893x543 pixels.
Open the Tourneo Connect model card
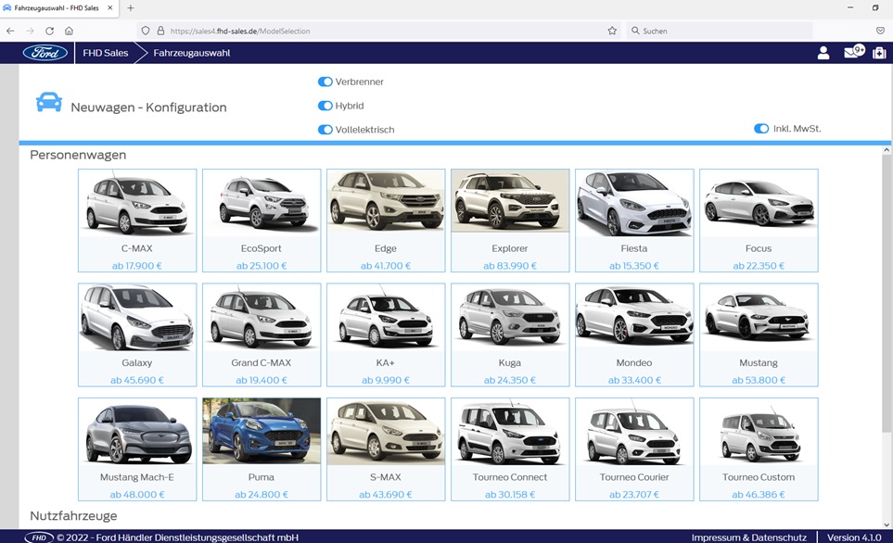tap(510, 449)
